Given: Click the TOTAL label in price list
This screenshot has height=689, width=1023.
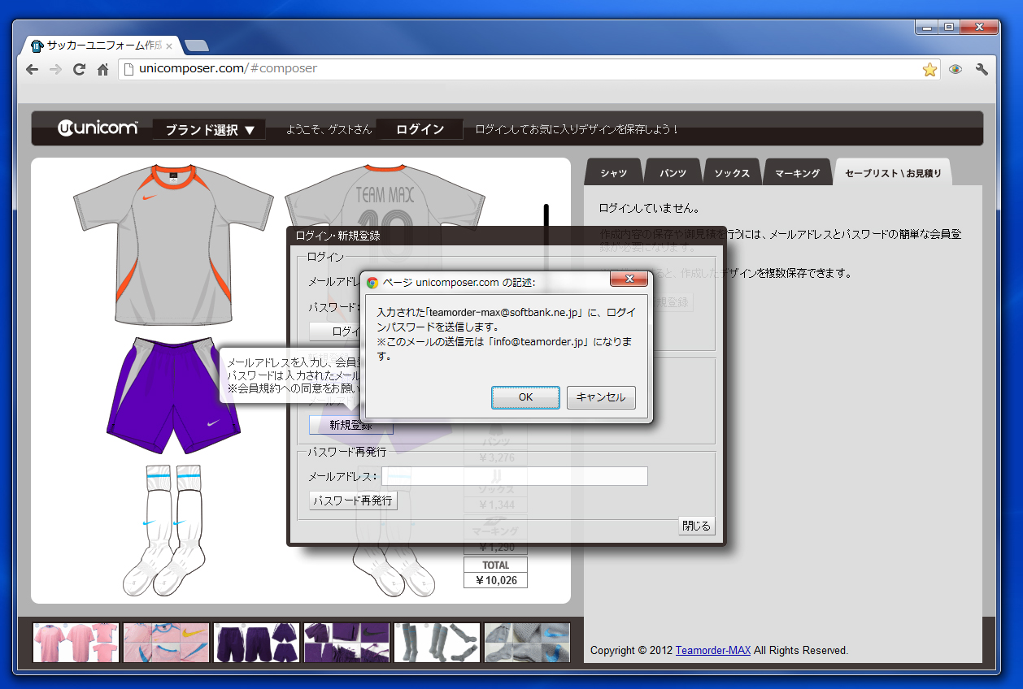Looking at the screenshot, I should (495, 565).
